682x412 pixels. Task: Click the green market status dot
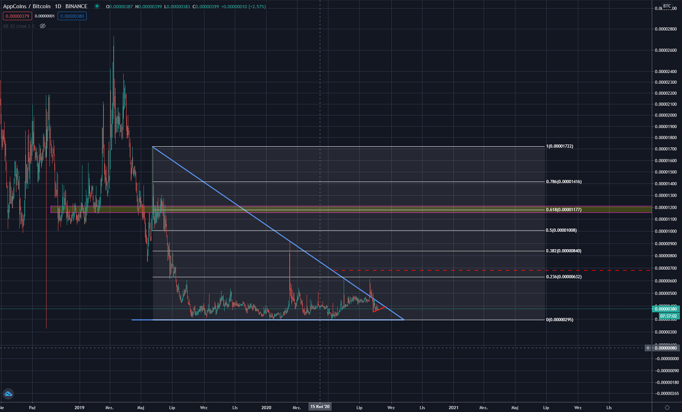96,7
